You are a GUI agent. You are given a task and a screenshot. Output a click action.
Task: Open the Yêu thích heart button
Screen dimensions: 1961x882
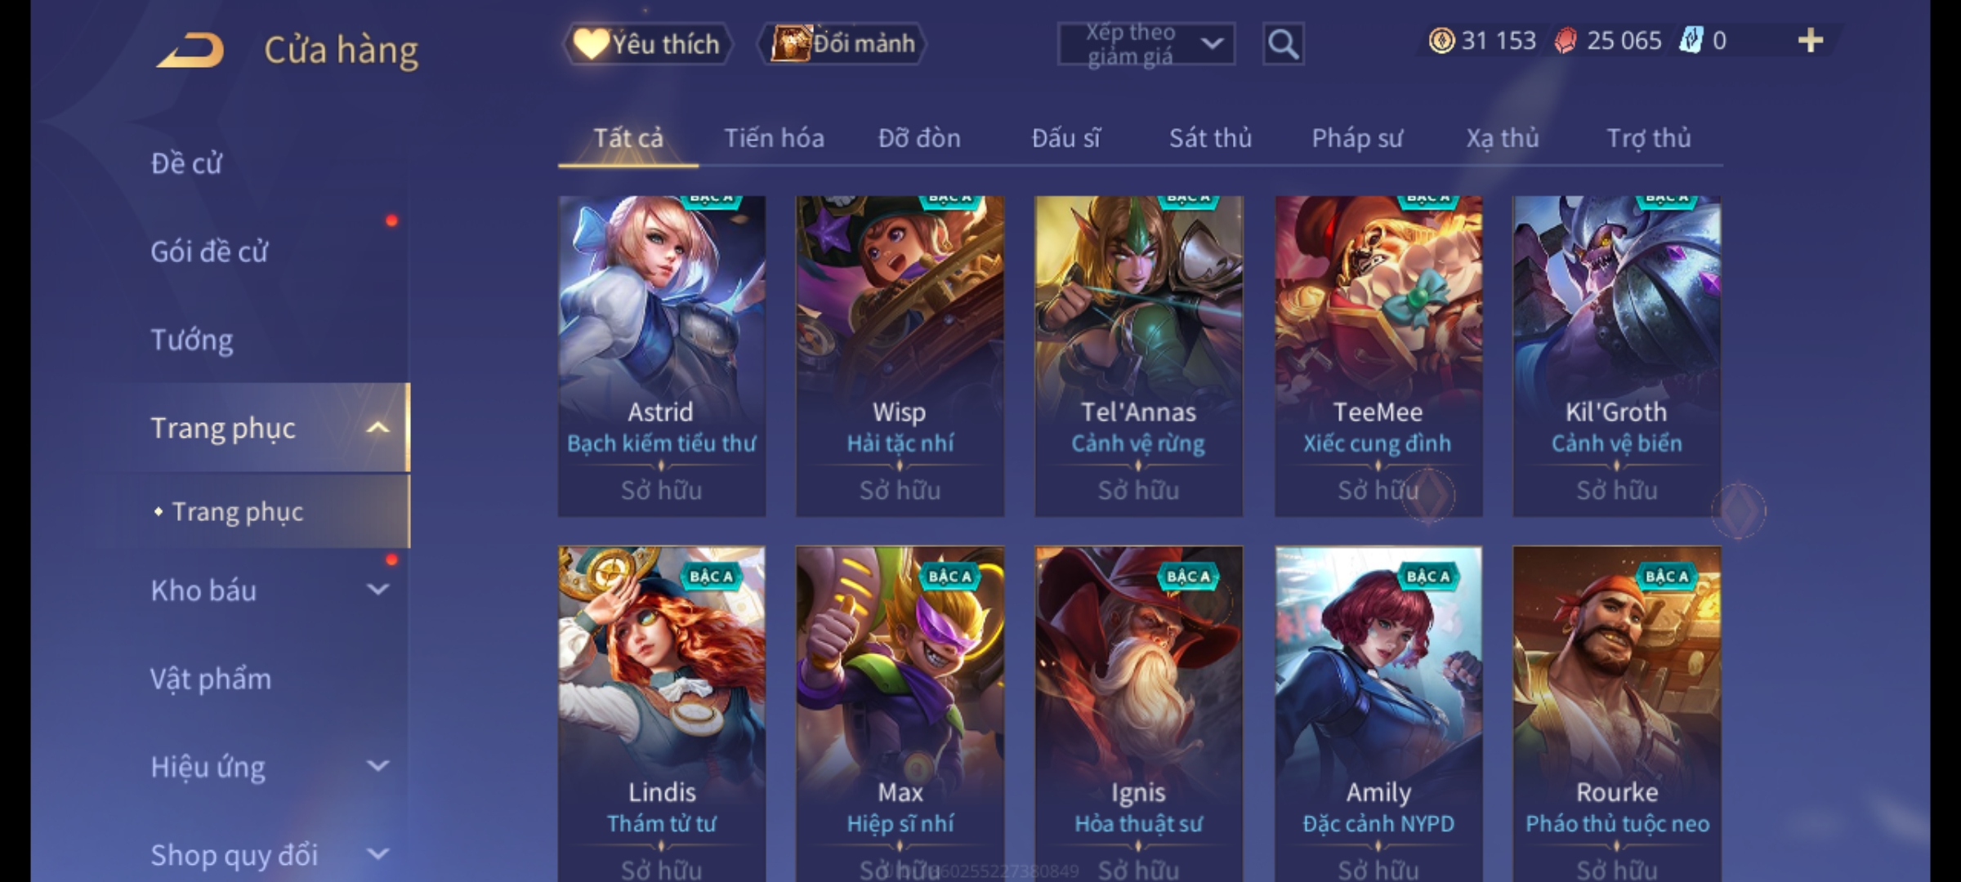[x=647, y=44]
